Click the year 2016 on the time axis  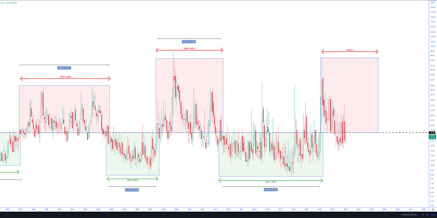pos(267,209)
